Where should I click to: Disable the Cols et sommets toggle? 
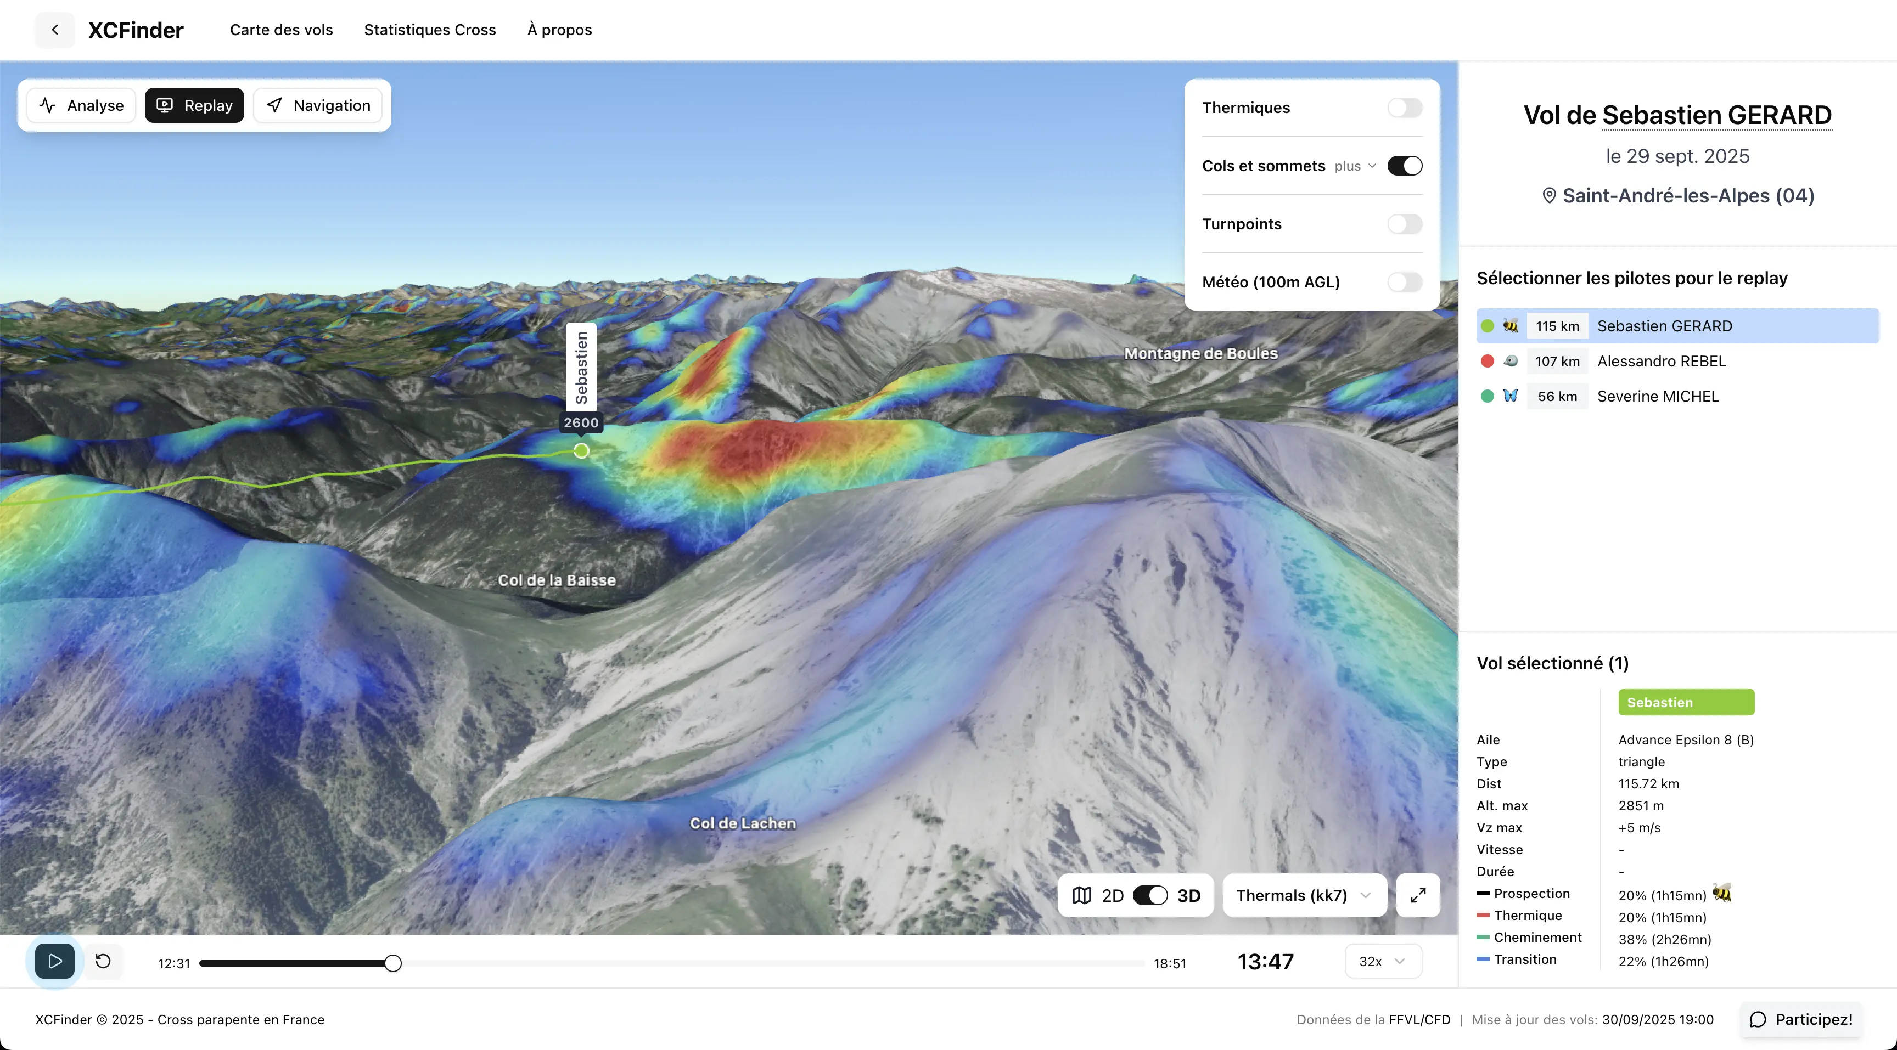1404,166
